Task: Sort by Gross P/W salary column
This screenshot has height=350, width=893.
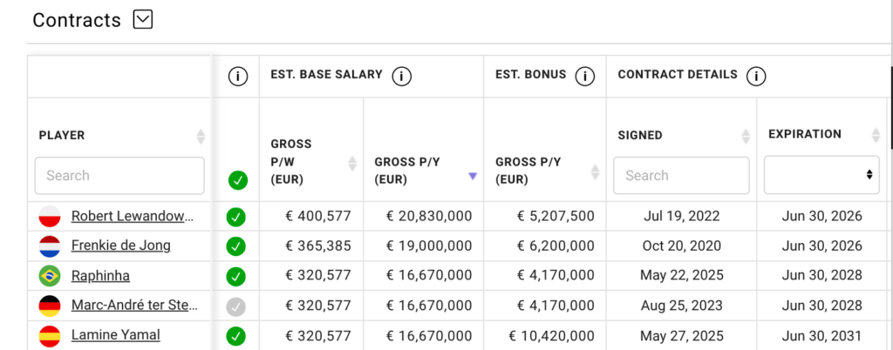Action: (352, 163)
